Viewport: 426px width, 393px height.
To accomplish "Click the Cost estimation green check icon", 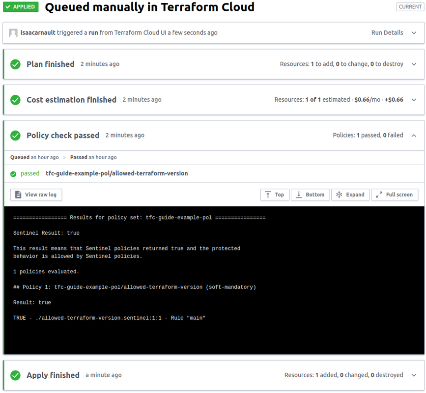I will 16,100.
